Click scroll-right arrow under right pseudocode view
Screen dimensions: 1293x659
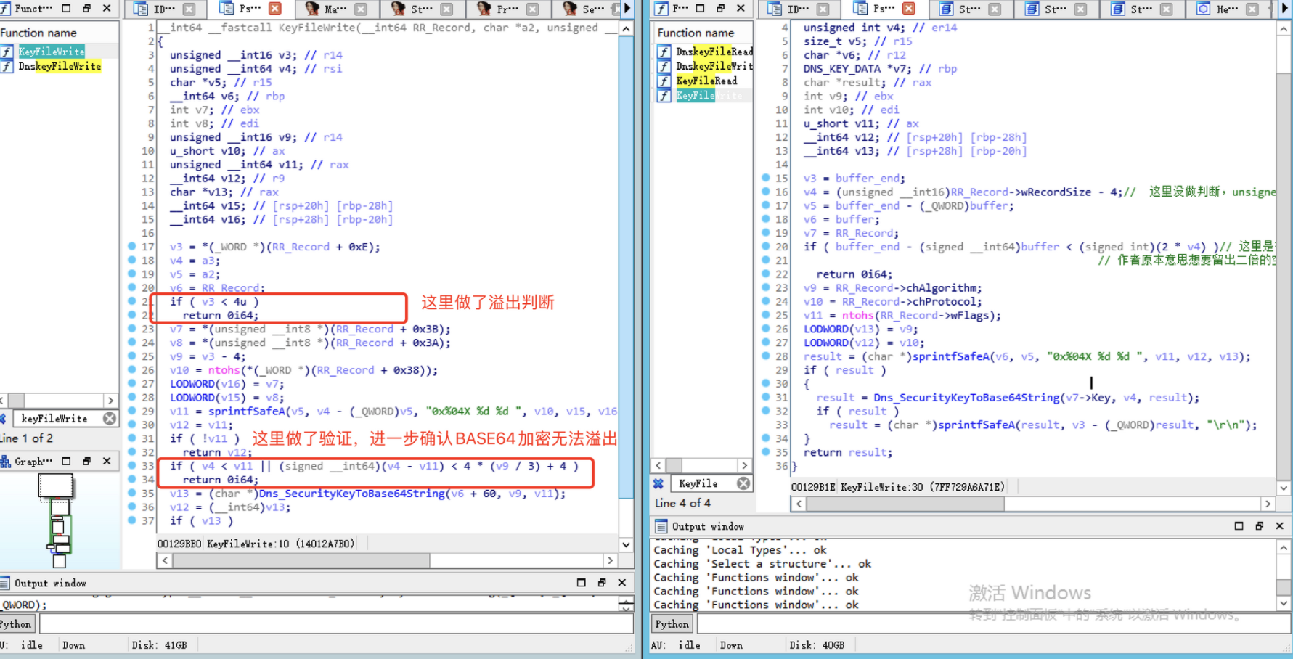pos(1268,504)
